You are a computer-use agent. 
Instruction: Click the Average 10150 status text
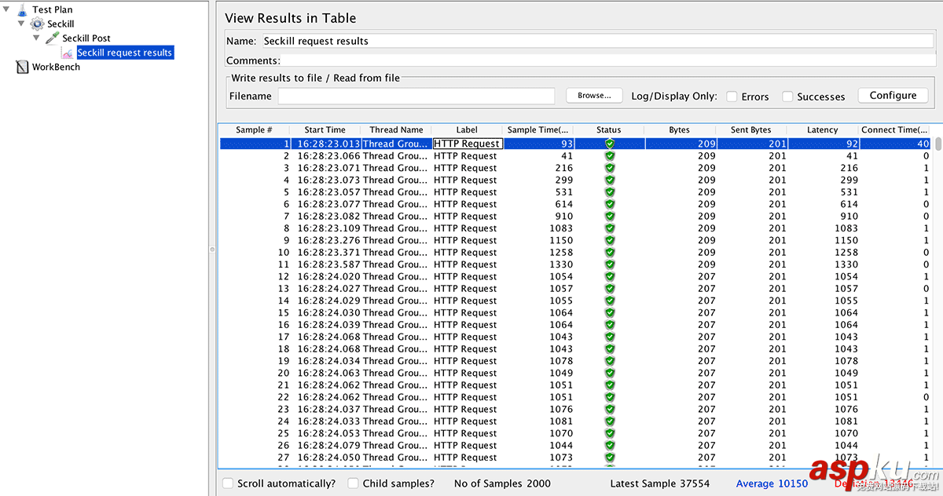(x=772, y=483)
